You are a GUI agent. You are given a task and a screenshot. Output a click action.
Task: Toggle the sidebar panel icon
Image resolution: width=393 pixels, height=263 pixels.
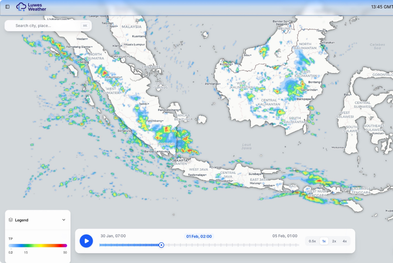pyautogui.click(x=7, y=7)
